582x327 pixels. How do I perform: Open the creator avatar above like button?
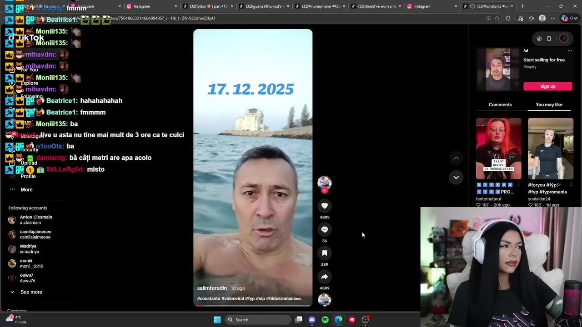click(324, 182)
